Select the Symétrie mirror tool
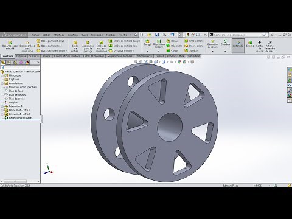The width and height of the screenshot is (292, 219). pos(192,50)
